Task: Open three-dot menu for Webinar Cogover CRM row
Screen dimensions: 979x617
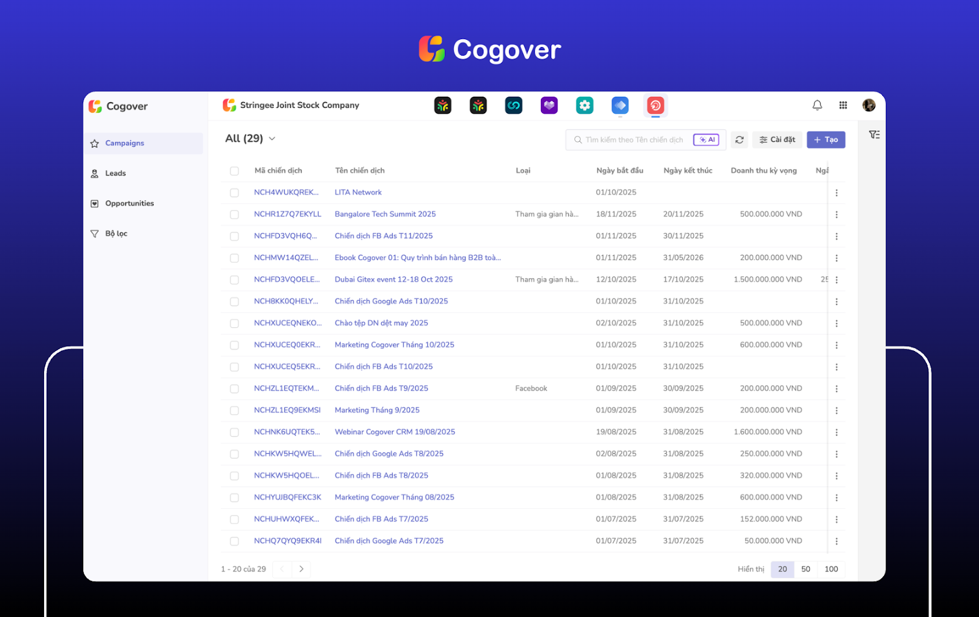Action: 836,432
